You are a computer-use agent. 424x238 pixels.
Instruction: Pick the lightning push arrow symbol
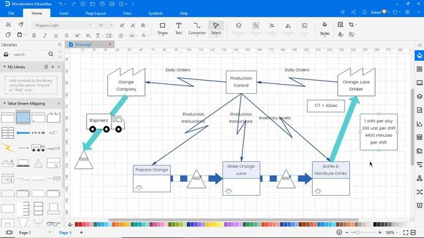7,148
